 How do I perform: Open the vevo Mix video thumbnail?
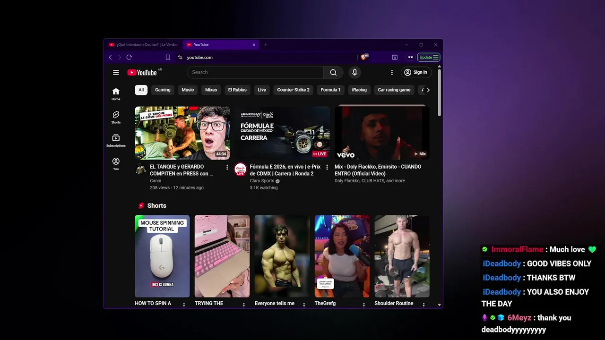[x=382, y=133]
